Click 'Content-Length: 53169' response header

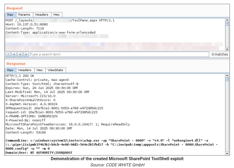click(25, 132)
